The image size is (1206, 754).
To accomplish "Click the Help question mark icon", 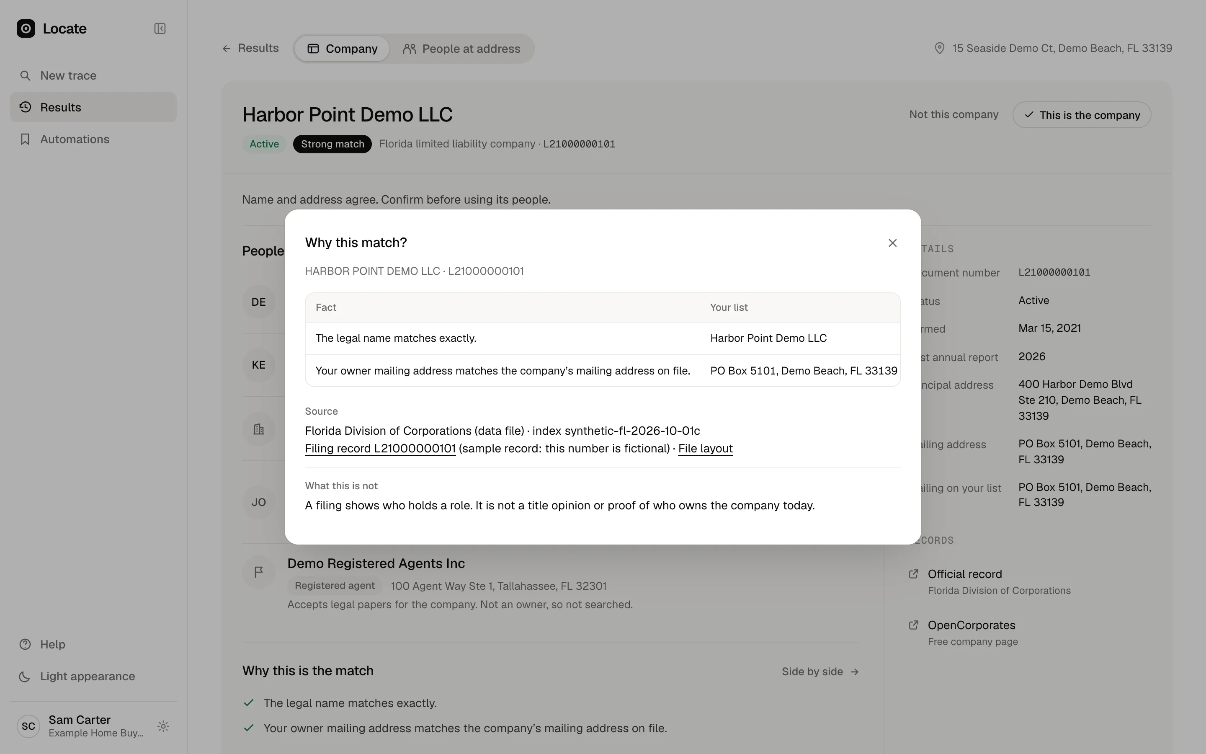I will tap(25, 644).
